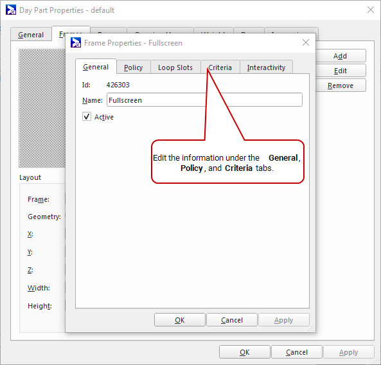Image resolution: width=381 pixels, height=365 pixels.
Task: Click the Edit frame button
Action: tap(340, 71)
